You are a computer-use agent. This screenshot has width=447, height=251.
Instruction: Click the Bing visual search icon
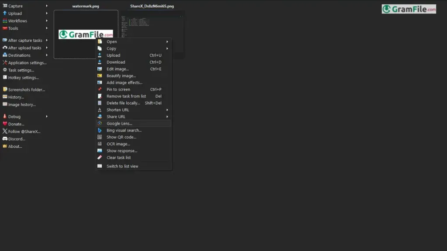100,130
